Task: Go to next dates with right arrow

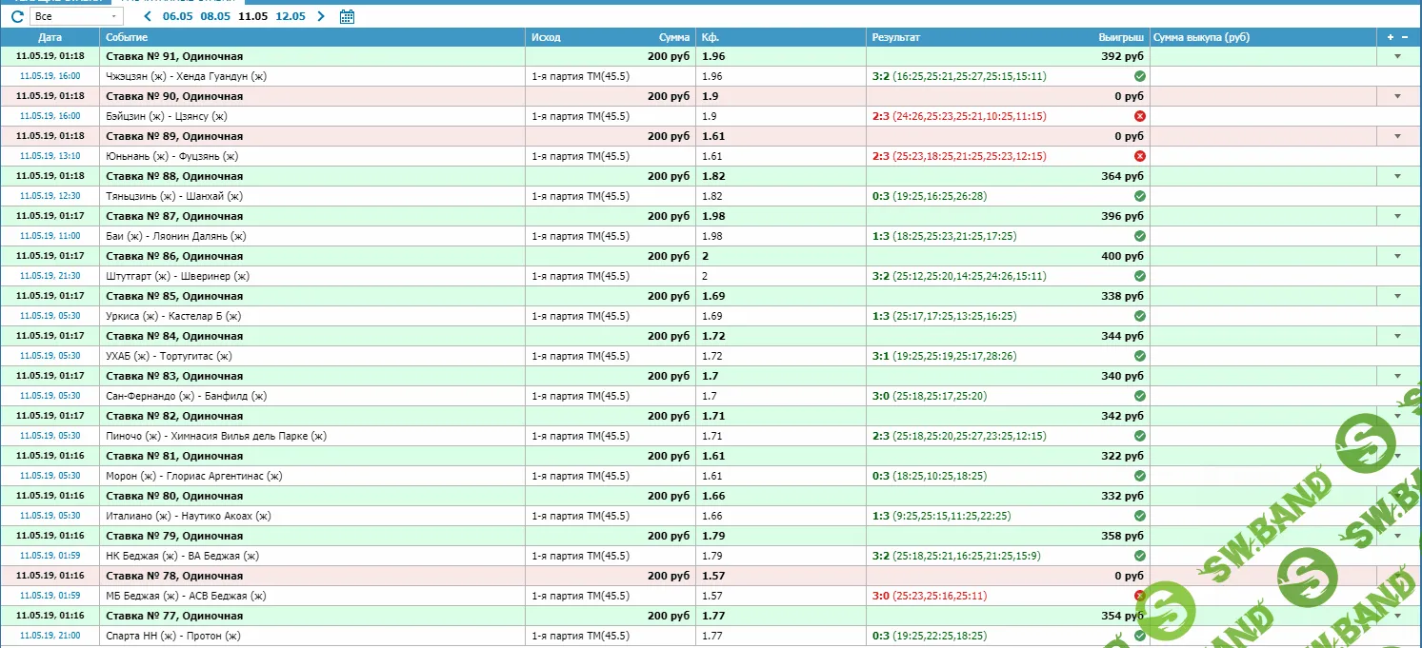Action: point(320,16)
